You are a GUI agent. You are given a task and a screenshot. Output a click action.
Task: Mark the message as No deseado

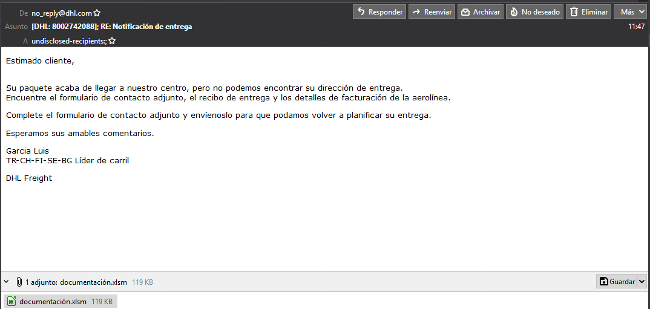(x=534, y=11)
